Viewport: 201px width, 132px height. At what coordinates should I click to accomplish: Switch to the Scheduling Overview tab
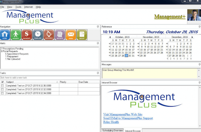pyautogui.click(x=113, y=130)
